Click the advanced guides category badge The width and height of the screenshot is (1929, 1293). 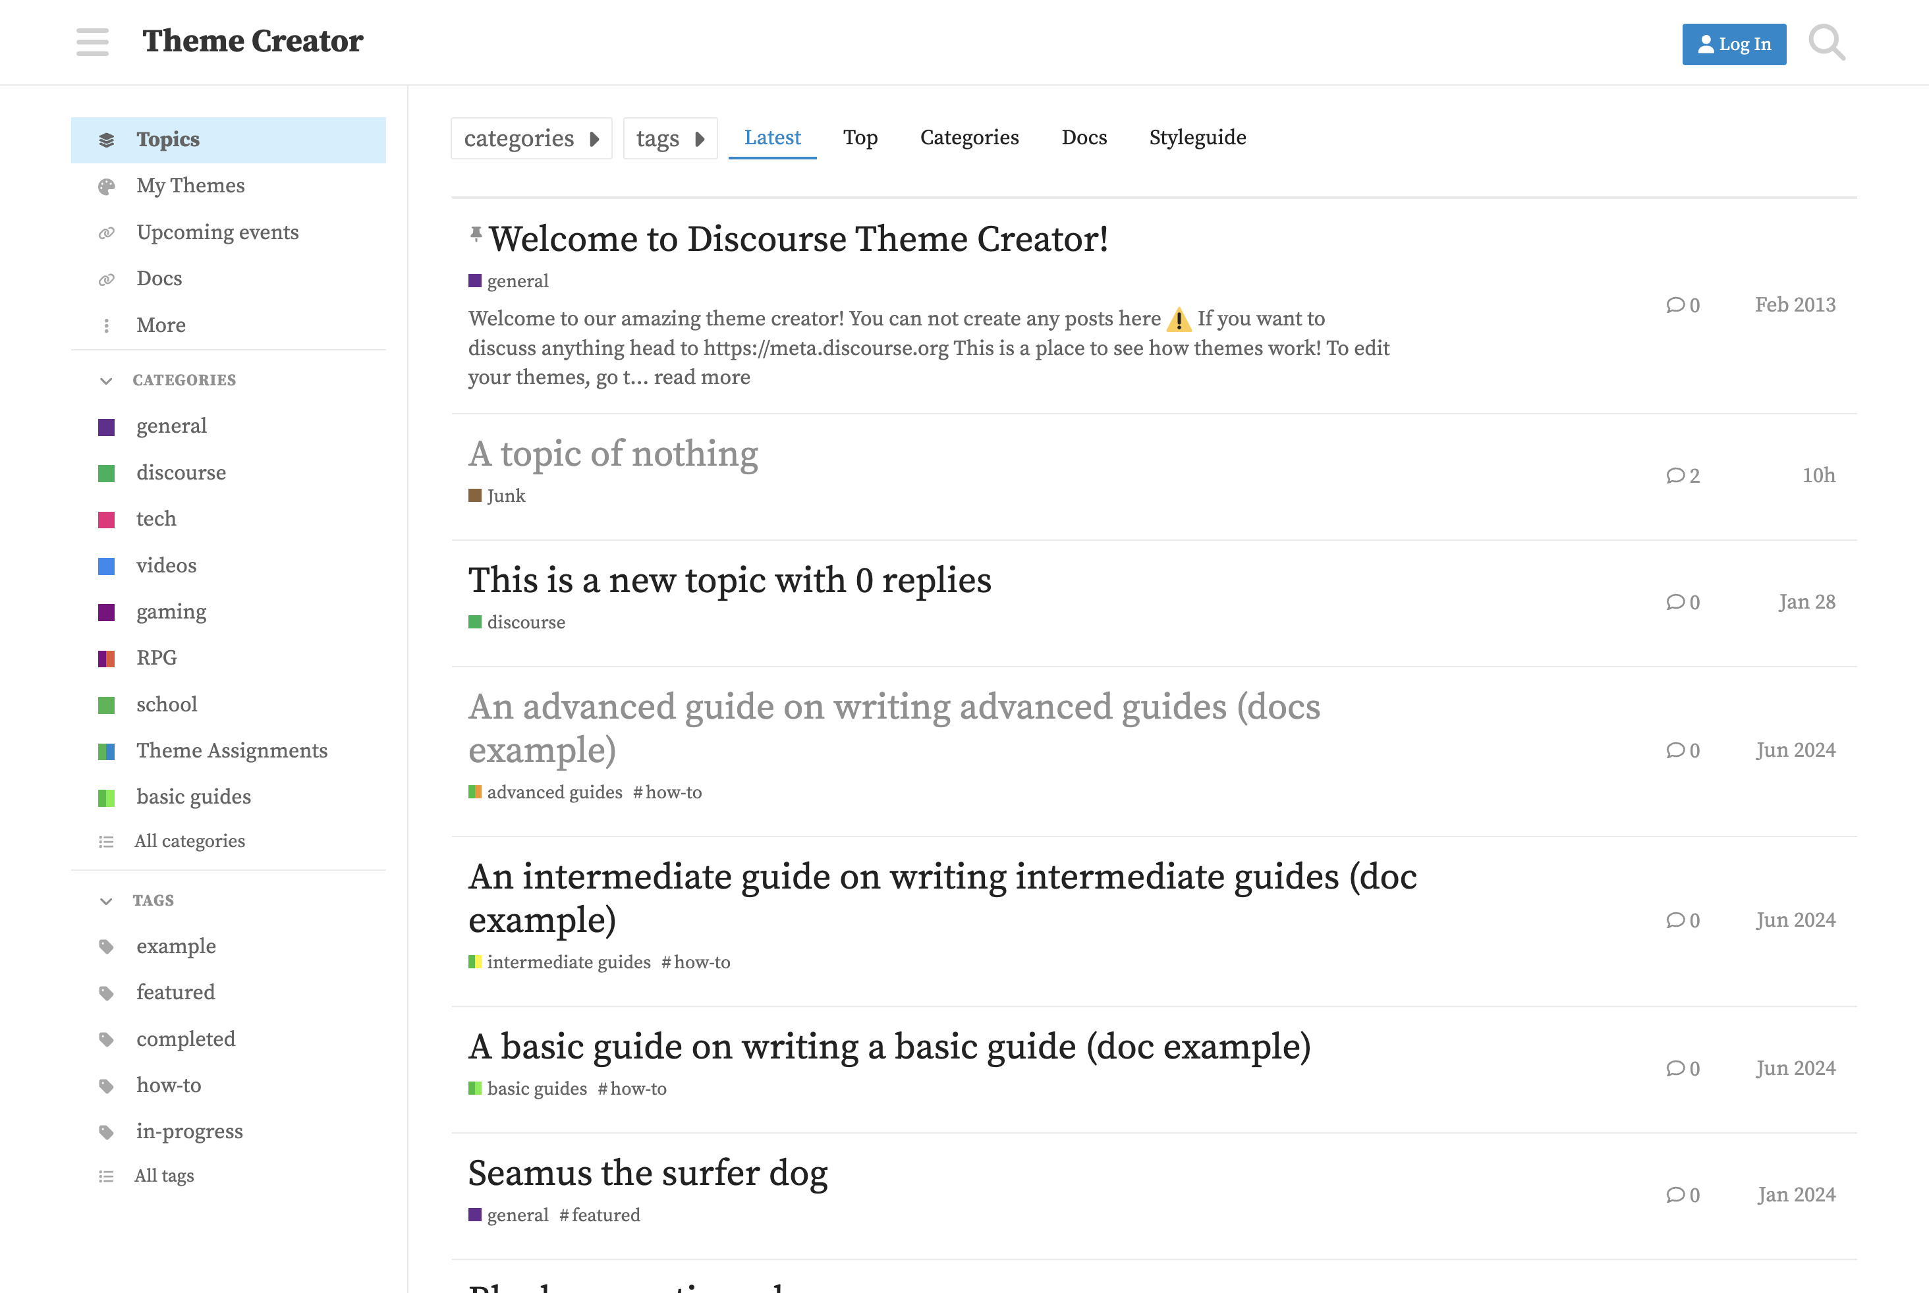click(x=546, y=792)
